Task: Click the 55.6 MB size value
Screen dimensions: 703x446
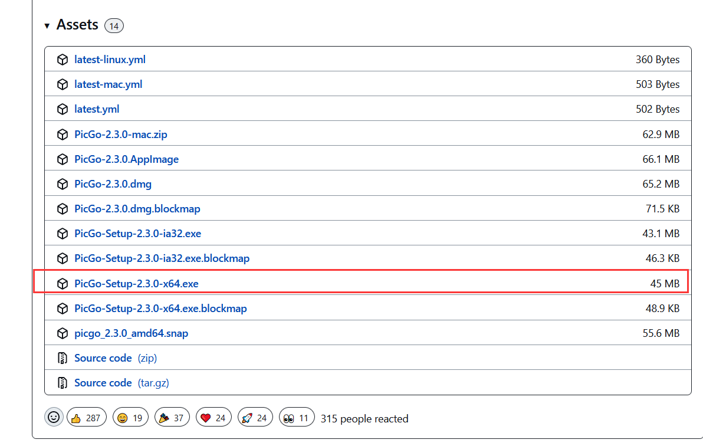Action: 661,333
